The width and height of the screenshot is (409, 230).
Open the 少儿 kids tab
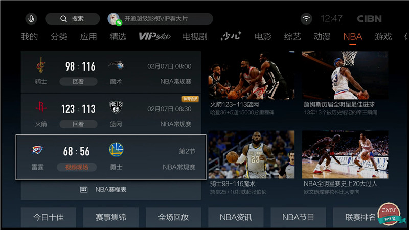[231, 36]
